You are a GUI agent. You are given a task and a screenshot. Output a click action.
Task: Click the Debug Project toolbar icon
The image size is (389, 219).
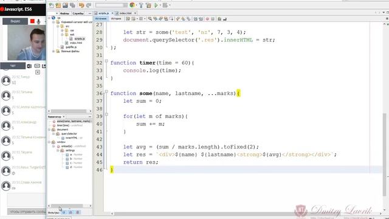[x=165, y=5]
